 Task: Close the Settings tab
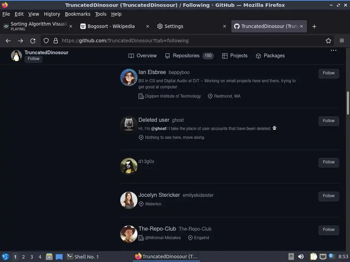pyautogui.click(x=225, y=26)
